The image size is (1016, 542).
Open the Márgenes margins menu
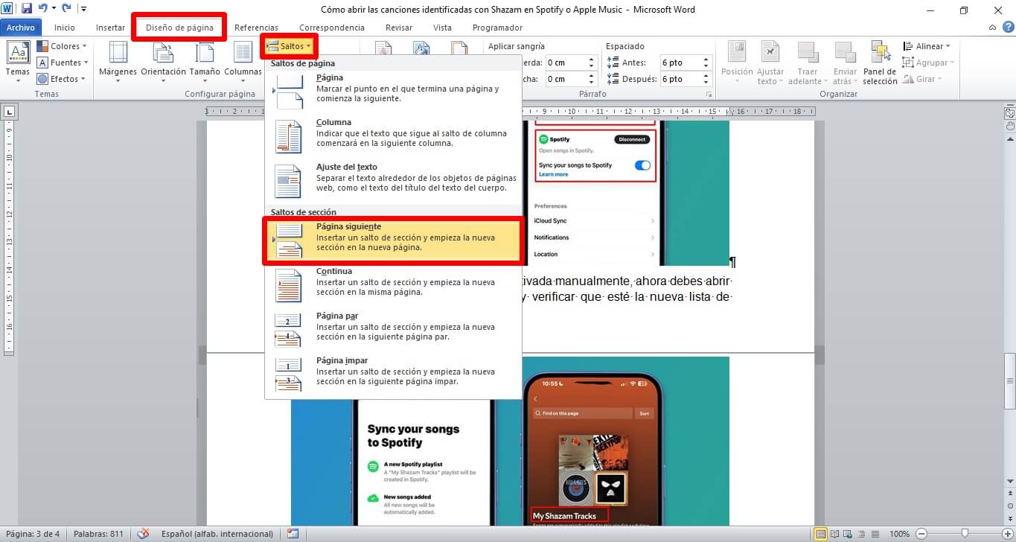coord(118,63)
